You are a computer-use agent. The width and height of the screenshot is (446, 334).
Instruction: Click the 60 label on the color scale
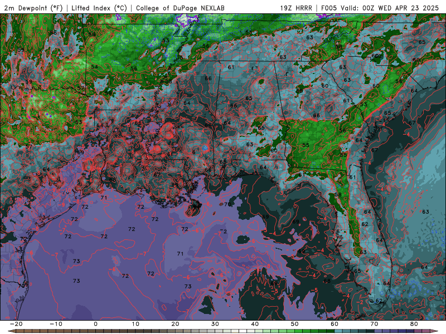(334, 324)
